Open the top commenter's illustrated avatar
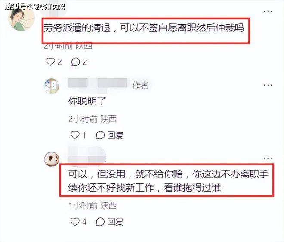This screenshot has width=284, height=242. pyautogui.click(x=22, y=19)
